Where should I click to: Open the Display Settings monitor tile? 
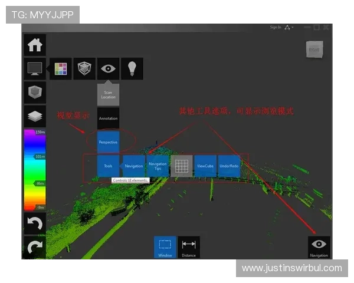[35, 68]
